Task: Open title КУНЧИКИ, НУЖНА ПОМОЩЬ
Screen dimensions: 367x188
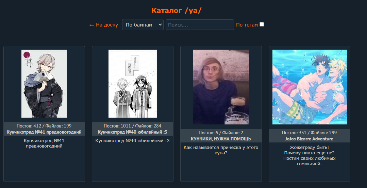Action: click(221, 139)
